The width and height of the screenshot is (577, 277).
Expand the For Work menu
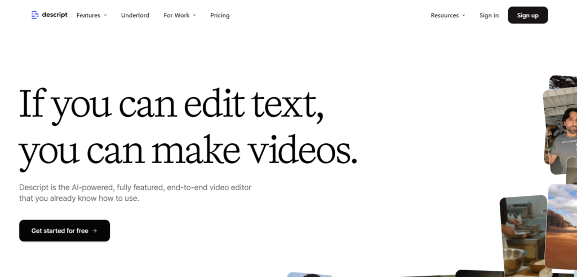click(176, 15)
